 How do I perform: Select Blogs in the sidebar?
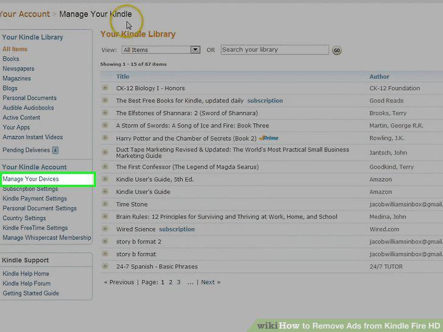point(10,88)
